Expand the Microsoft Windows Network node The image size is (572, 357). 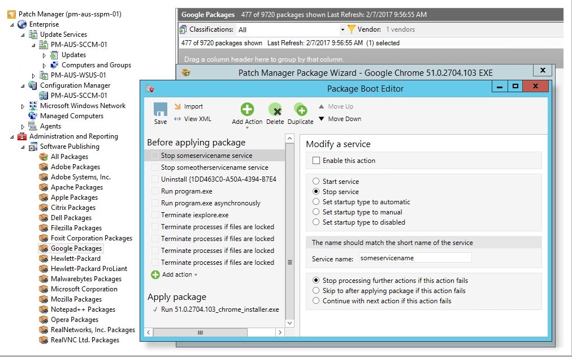tap(23, 106)
